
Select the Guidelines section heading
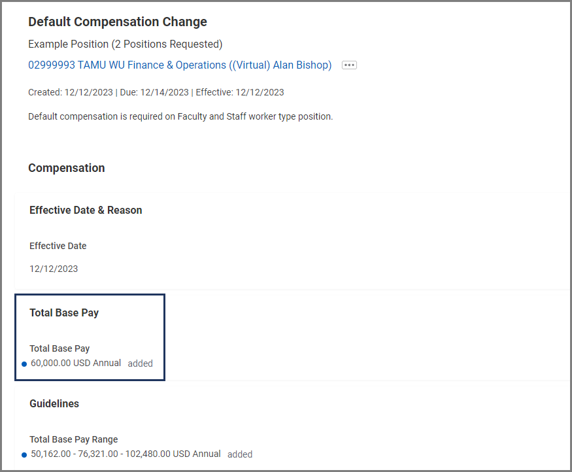pos(54,404)
